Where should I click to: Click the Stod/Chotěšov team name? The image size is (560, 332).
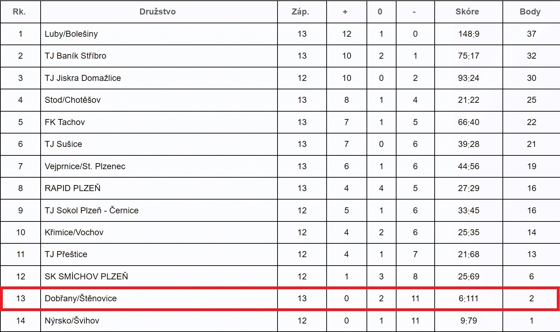[73, 100]
